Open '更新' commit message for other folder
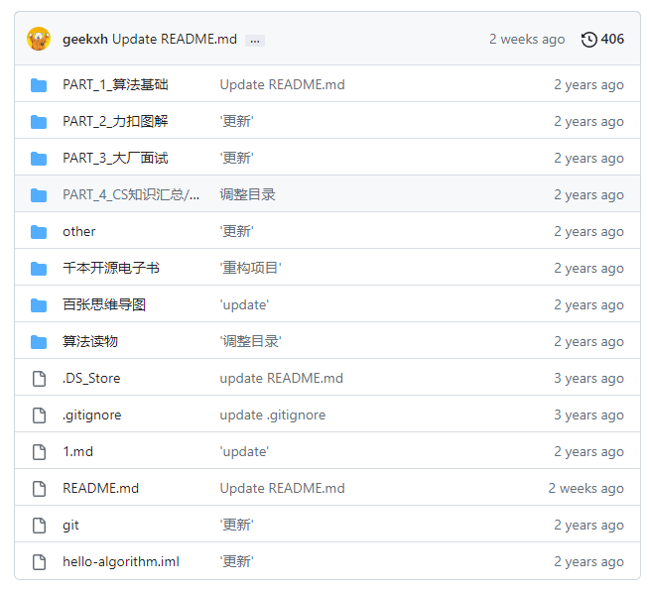 (236, 232)
